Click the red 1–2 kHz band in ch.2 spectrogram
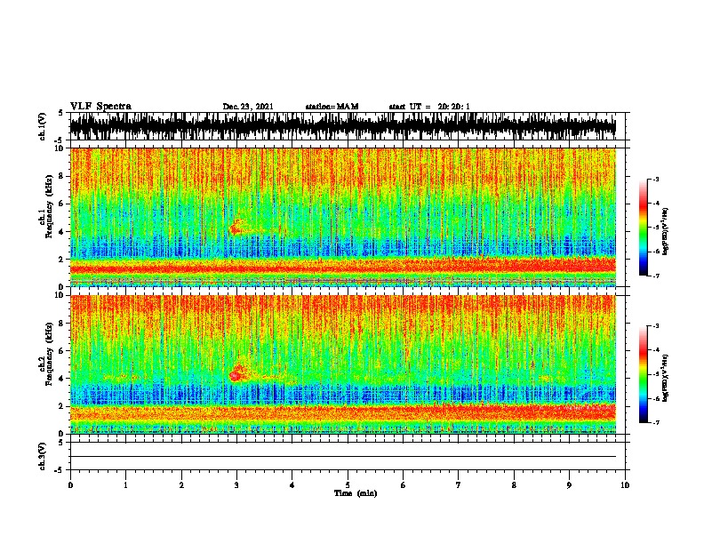704x544 pixels. [343, 413]
